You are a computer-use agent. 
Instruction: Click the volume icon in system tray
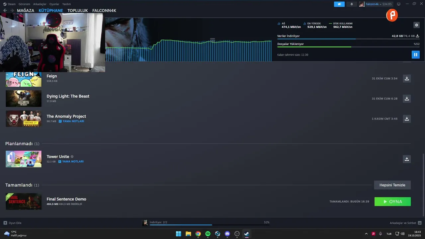(403, 234)
